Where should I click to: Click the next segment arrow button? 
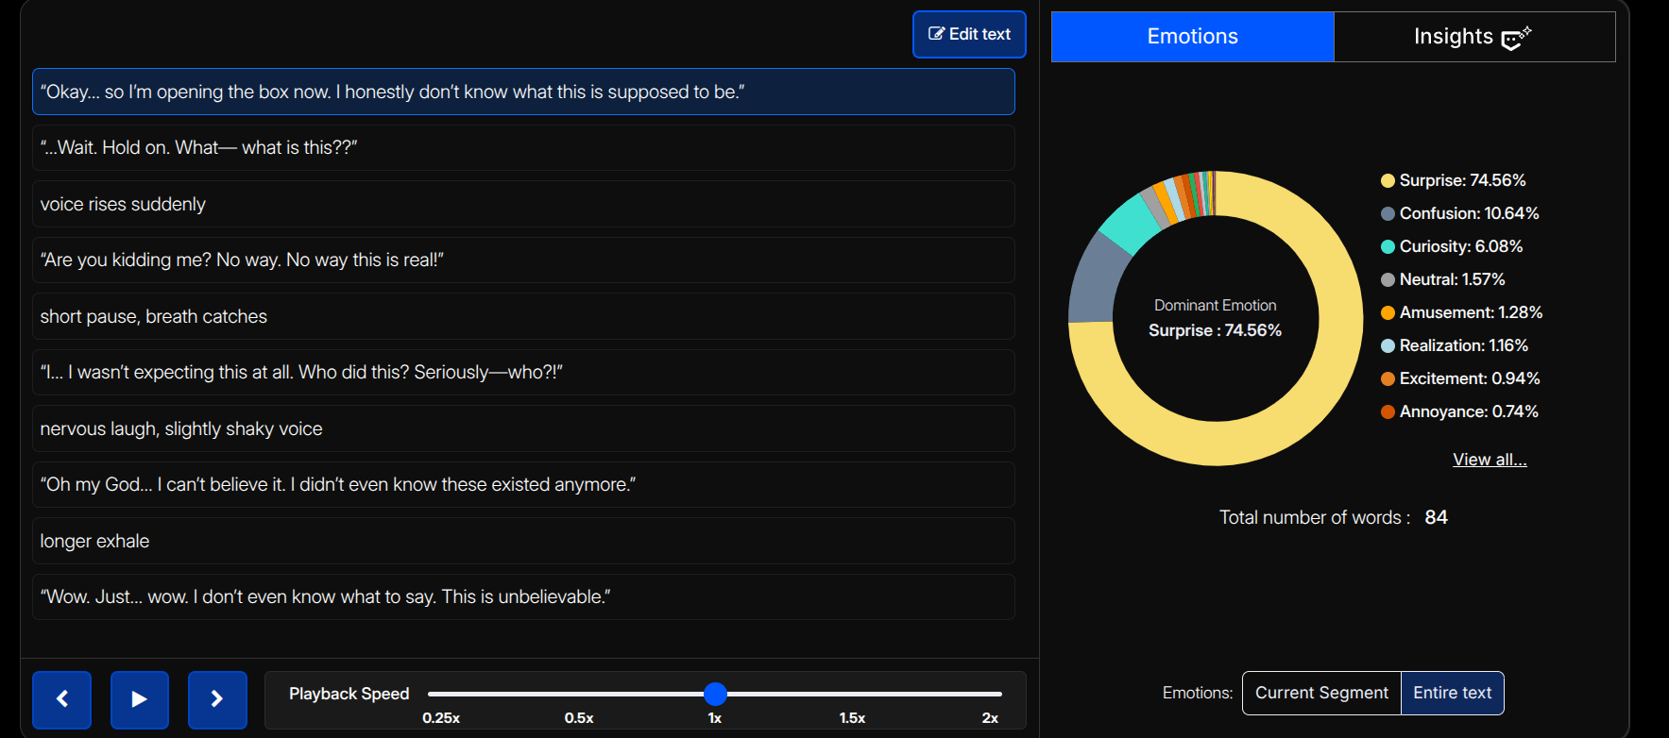click(217, 699)
